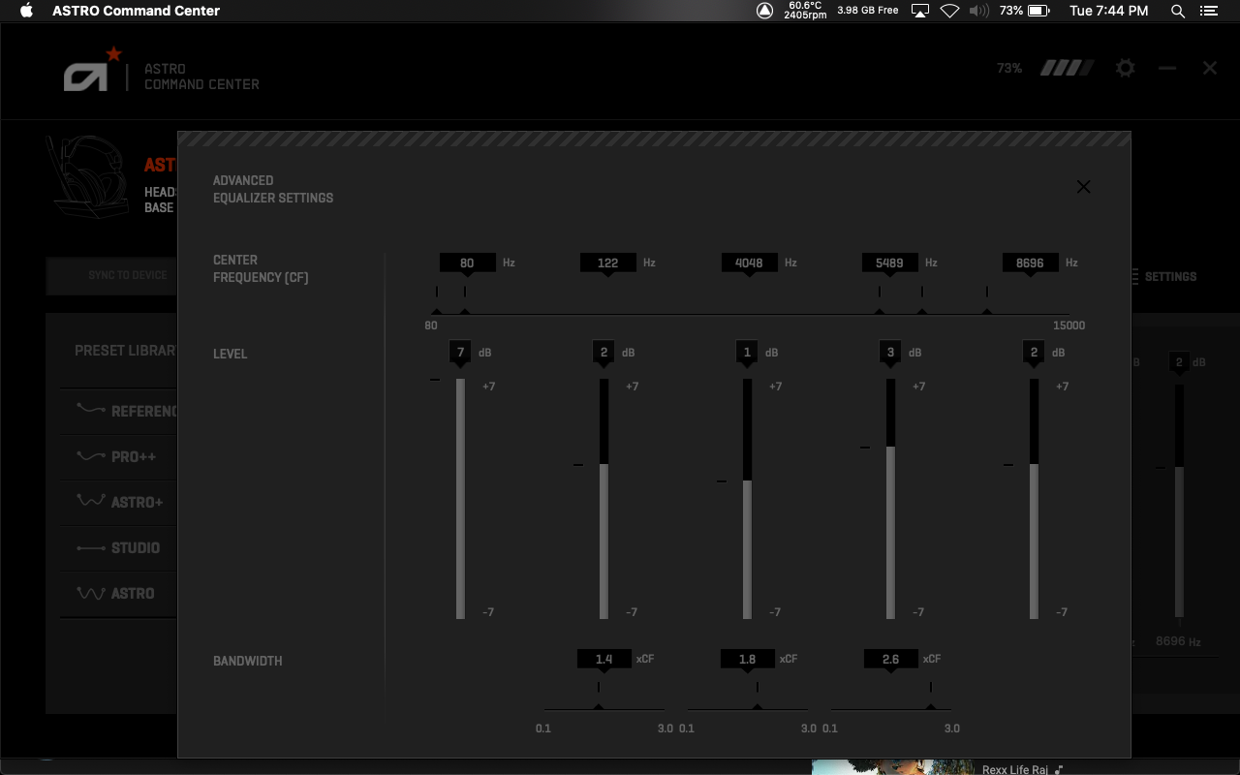Select the REFERENCE preset in the Preset Library
Screen dimensions: 1240x775
119,411
